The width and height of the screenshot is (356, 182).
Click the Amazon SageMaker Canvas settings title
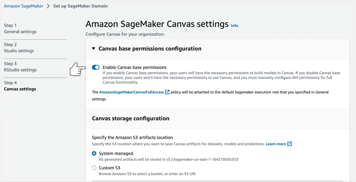click(157, 24)
